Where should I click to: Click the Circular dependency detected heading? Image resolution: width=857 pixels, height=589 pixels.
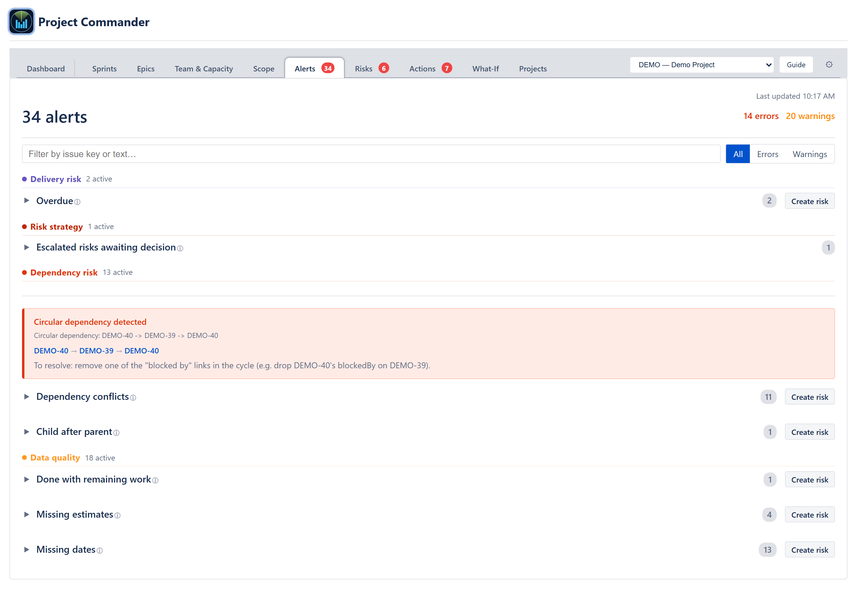pos(90,322)
